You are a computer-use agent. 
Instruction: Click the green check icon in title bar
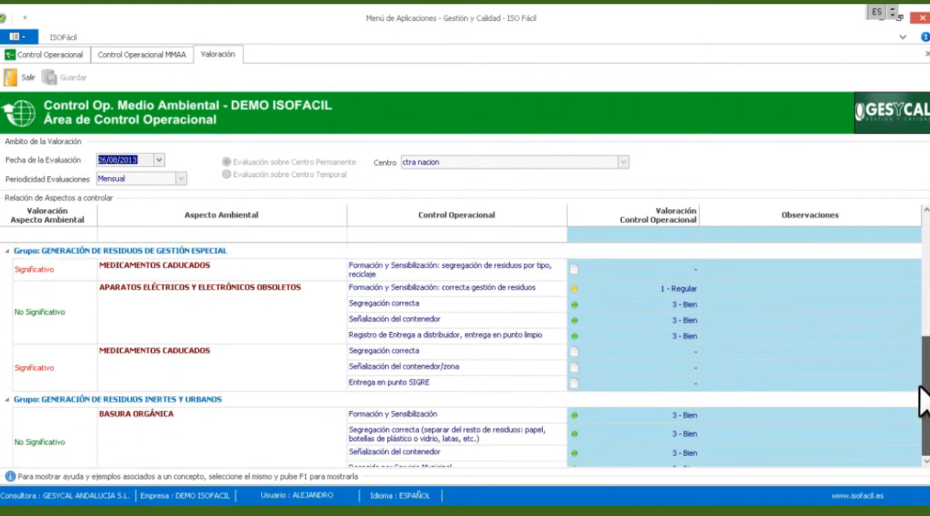(x=3, y=18)
